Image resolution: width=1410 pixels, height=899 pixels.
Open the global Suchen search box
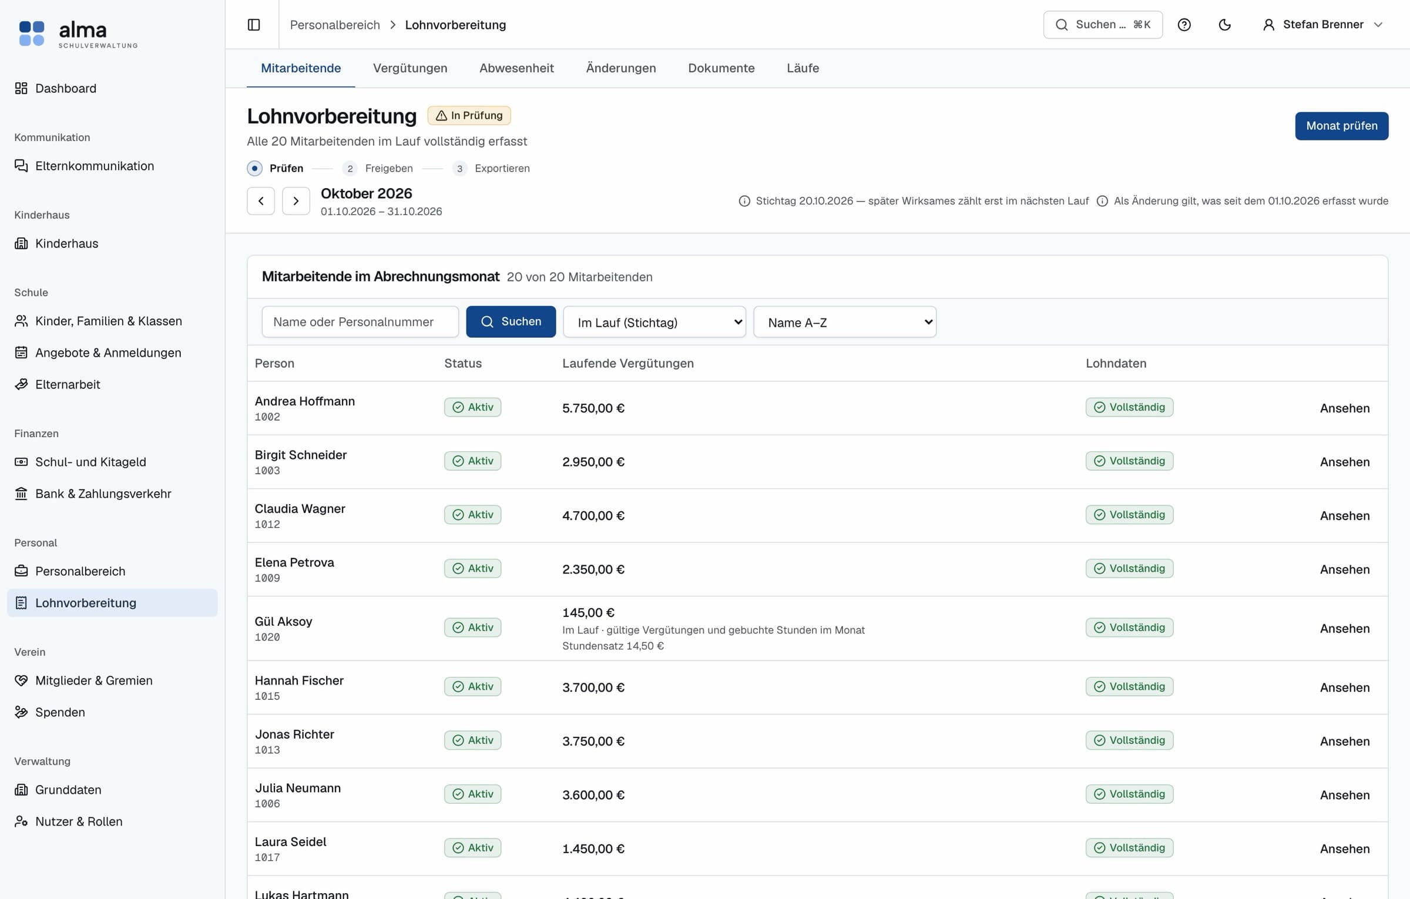[1103, 25]
